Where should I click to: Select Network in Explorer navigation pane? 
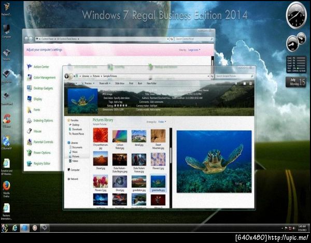(73, 179)
